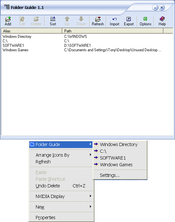Open the Help book icon
175x222 pixels.
pos(162,21)
